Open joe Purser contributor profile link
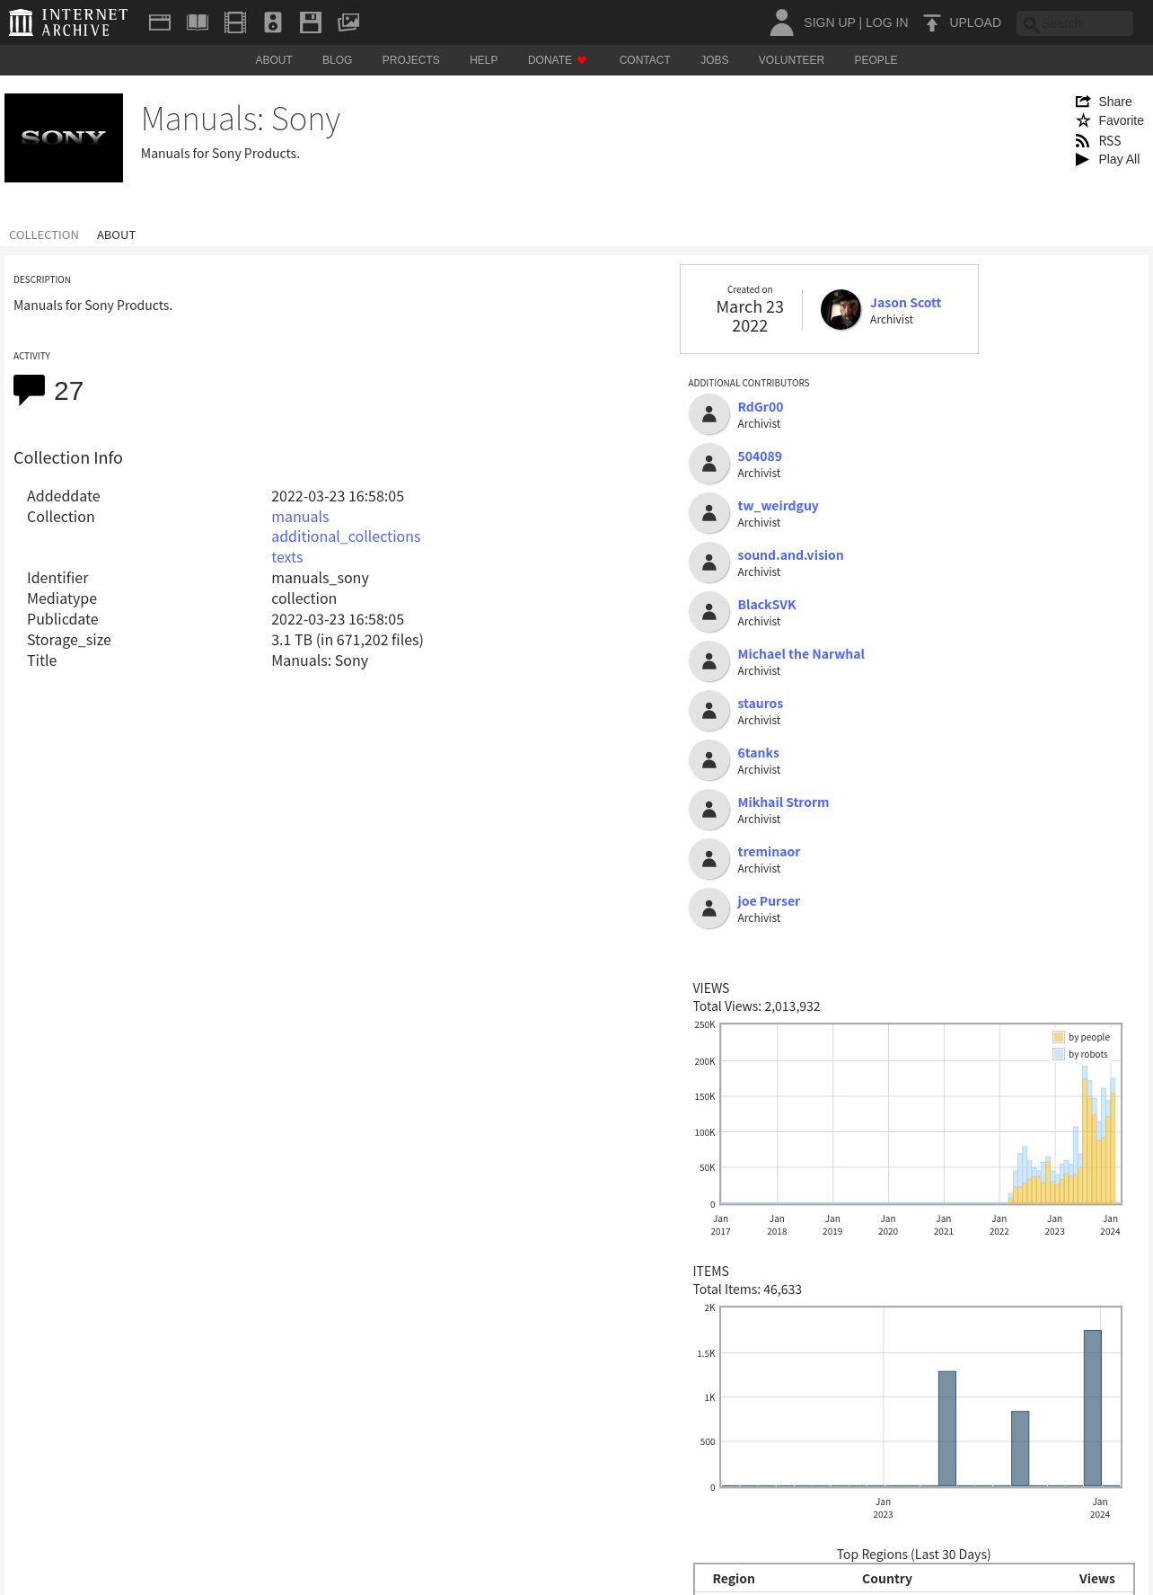1153x1595 pixels. click(769, 901)
